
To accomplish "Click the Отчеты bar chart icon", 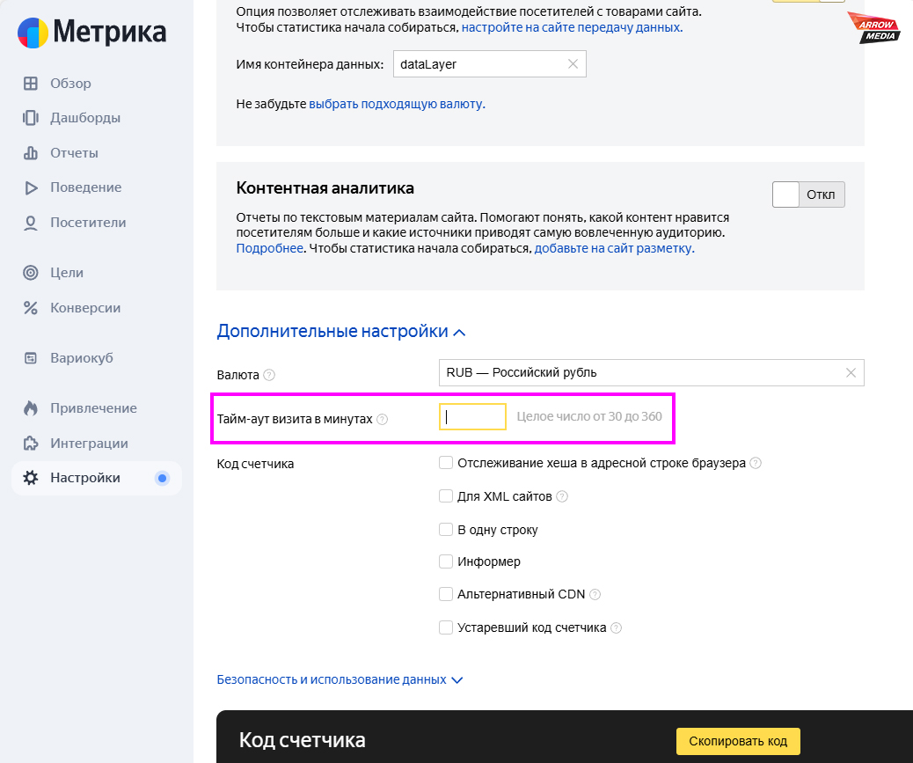I will (x=31, y=153).
